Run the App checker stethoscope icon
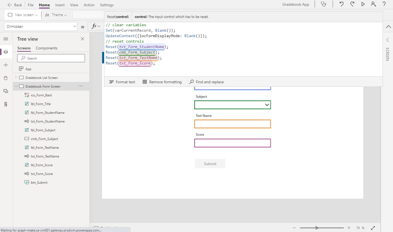 click(x=324, y=4)
